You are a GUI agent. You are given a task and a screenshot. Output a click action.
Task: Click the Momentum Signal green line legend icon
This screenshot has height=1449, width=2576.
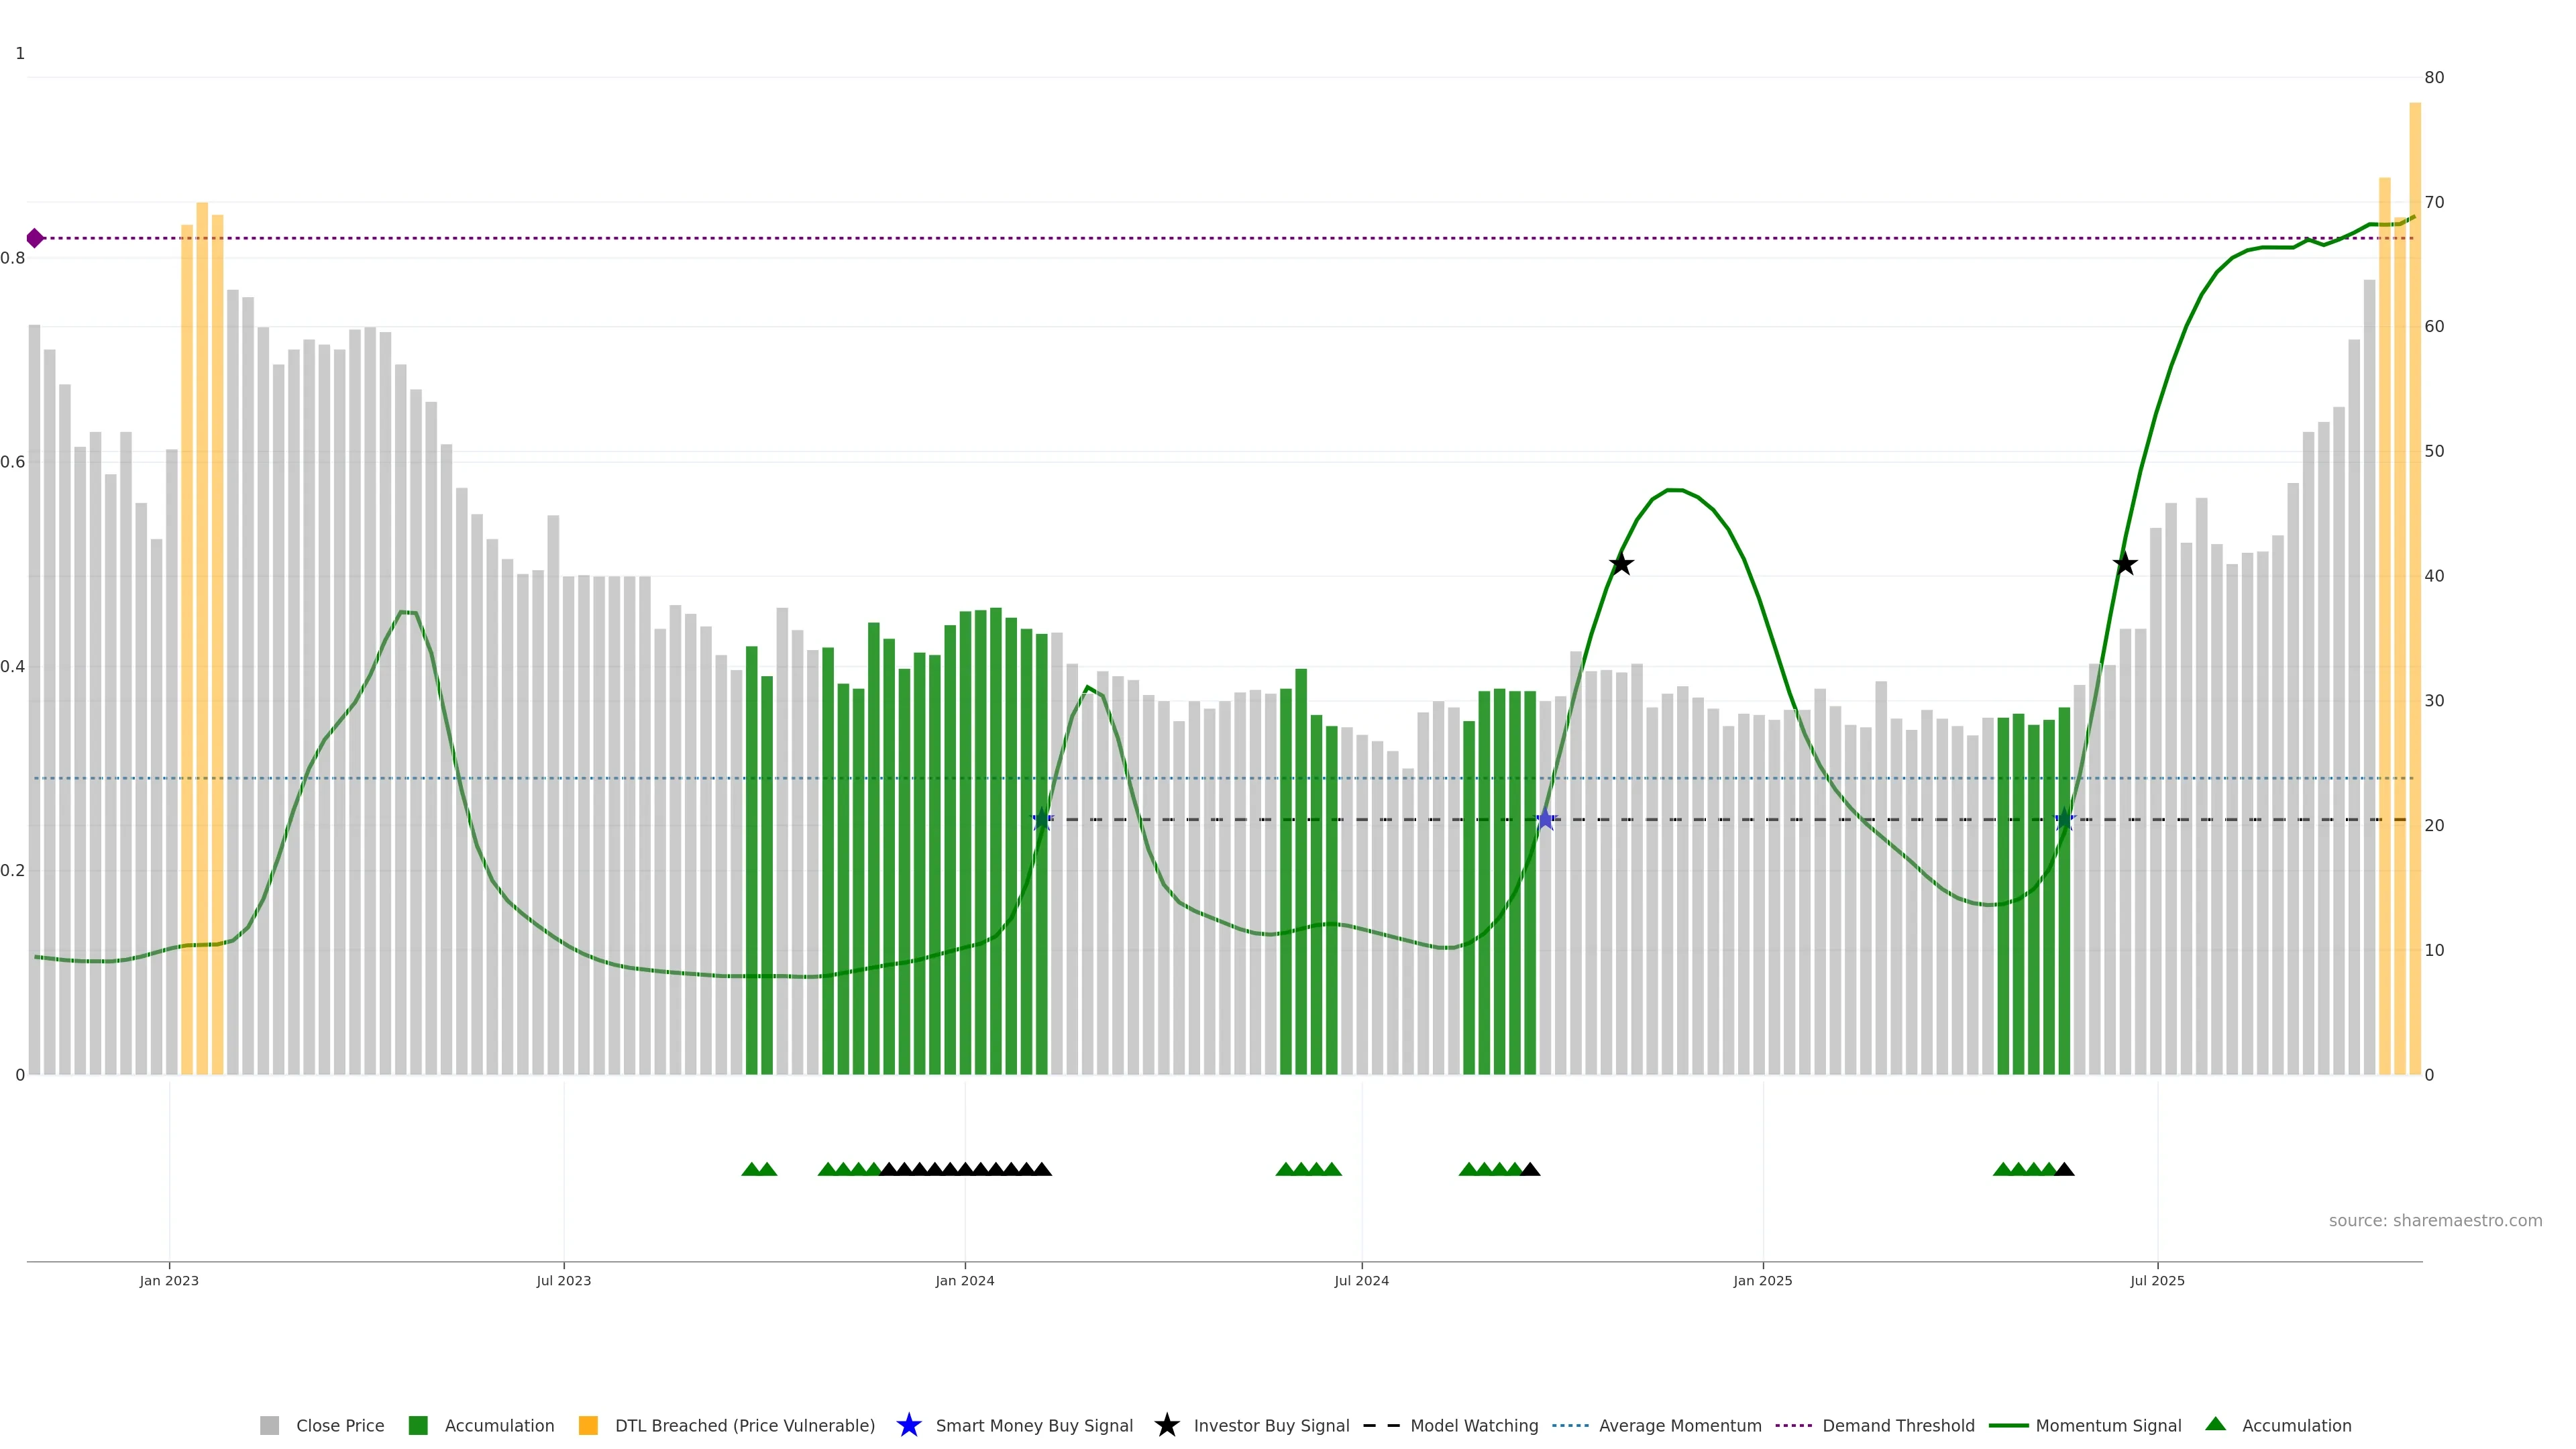click(x=2008, y=1425)
